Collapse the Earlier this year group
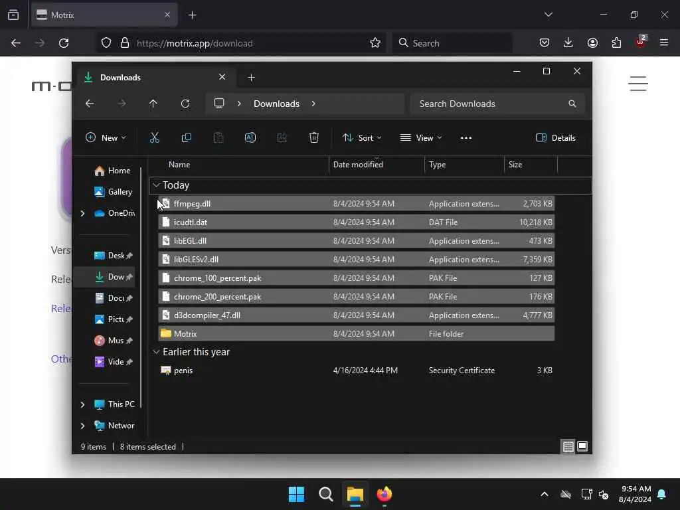Image resolution: width=680 pixels, height=510 pixels. pos(156,352)
